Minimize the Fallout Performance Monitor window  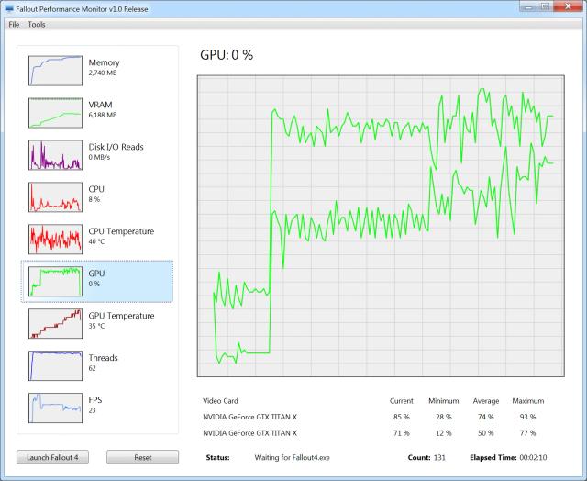pyautogui.click(x=528, y=6)
